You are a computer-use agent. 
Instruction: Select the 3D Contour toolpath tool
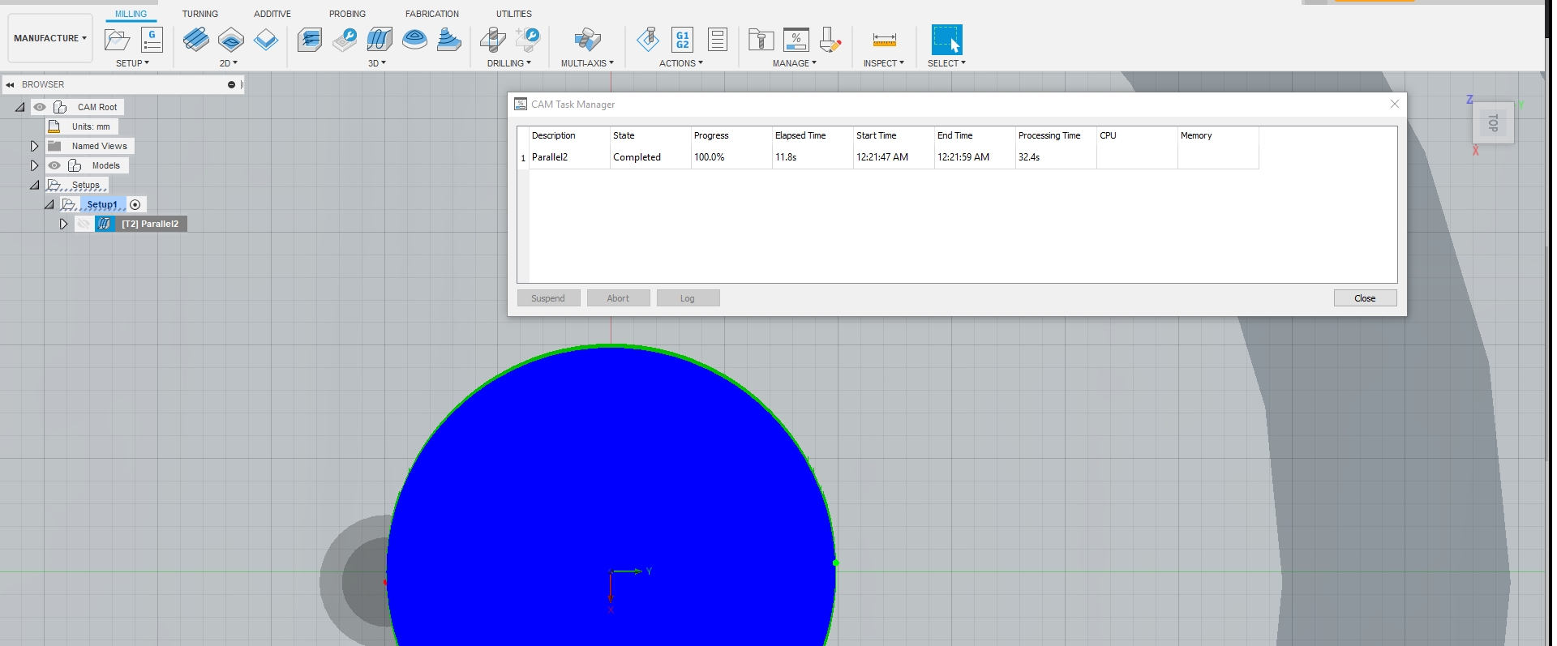tap(414, 40)
